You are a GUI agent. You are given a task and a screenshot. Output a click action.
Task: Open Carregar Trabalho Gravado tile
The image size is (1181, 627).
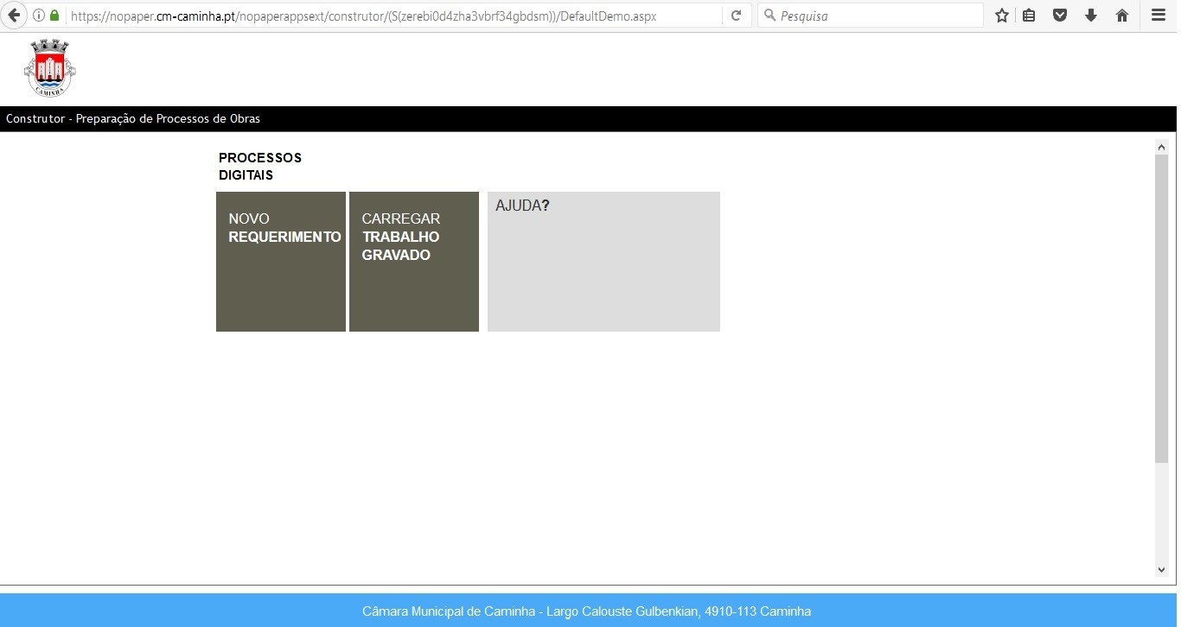414,262
